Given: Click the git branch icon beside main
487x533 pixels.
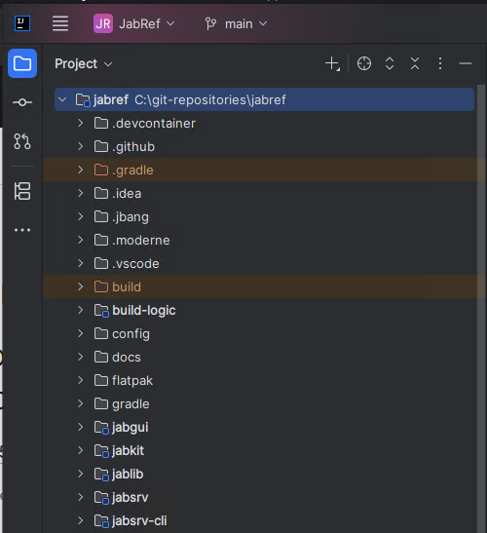Looking at the screenshot, I should pos(210,23).
